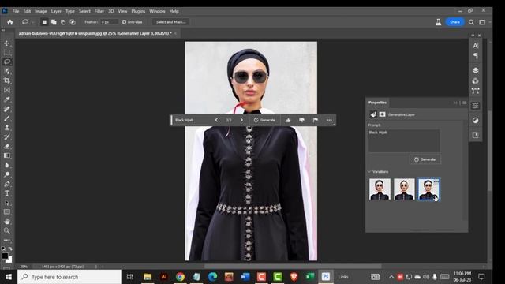Select the History Brush tool
This screenshot has width=505, height=284.
click(x=7, y=136)
